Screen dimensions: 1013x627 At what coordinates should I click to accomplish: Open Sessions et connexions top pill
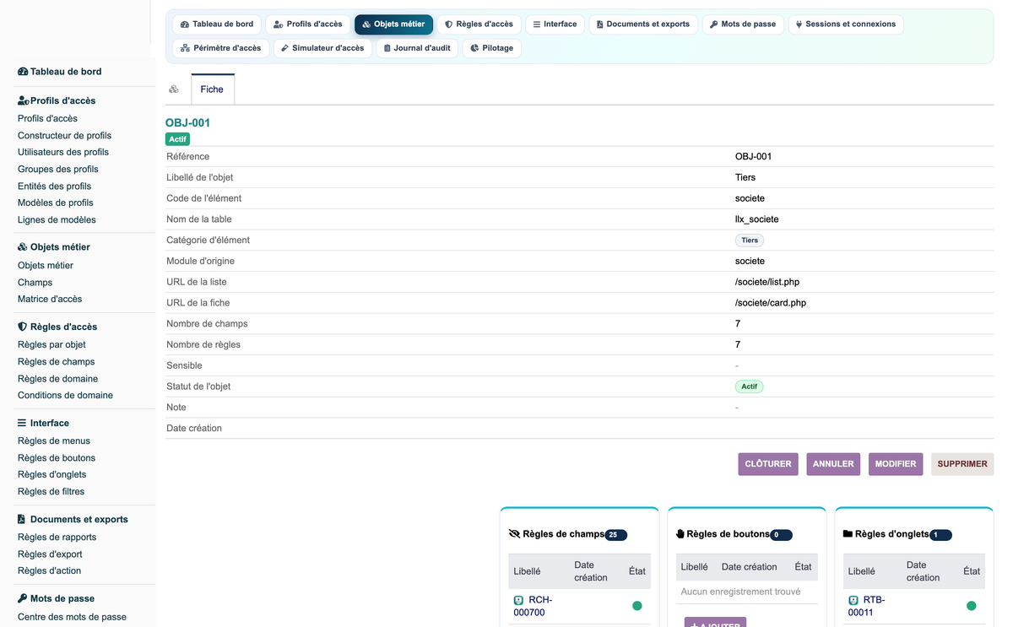[846, 24]
